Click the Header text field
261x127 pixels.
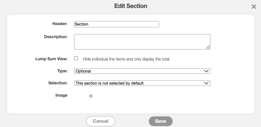(116, 24)
